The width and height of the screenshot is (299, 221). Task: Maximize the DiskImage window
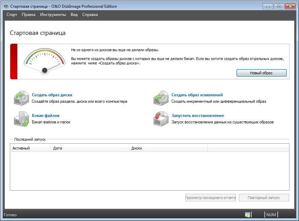(x=279, y=6)
